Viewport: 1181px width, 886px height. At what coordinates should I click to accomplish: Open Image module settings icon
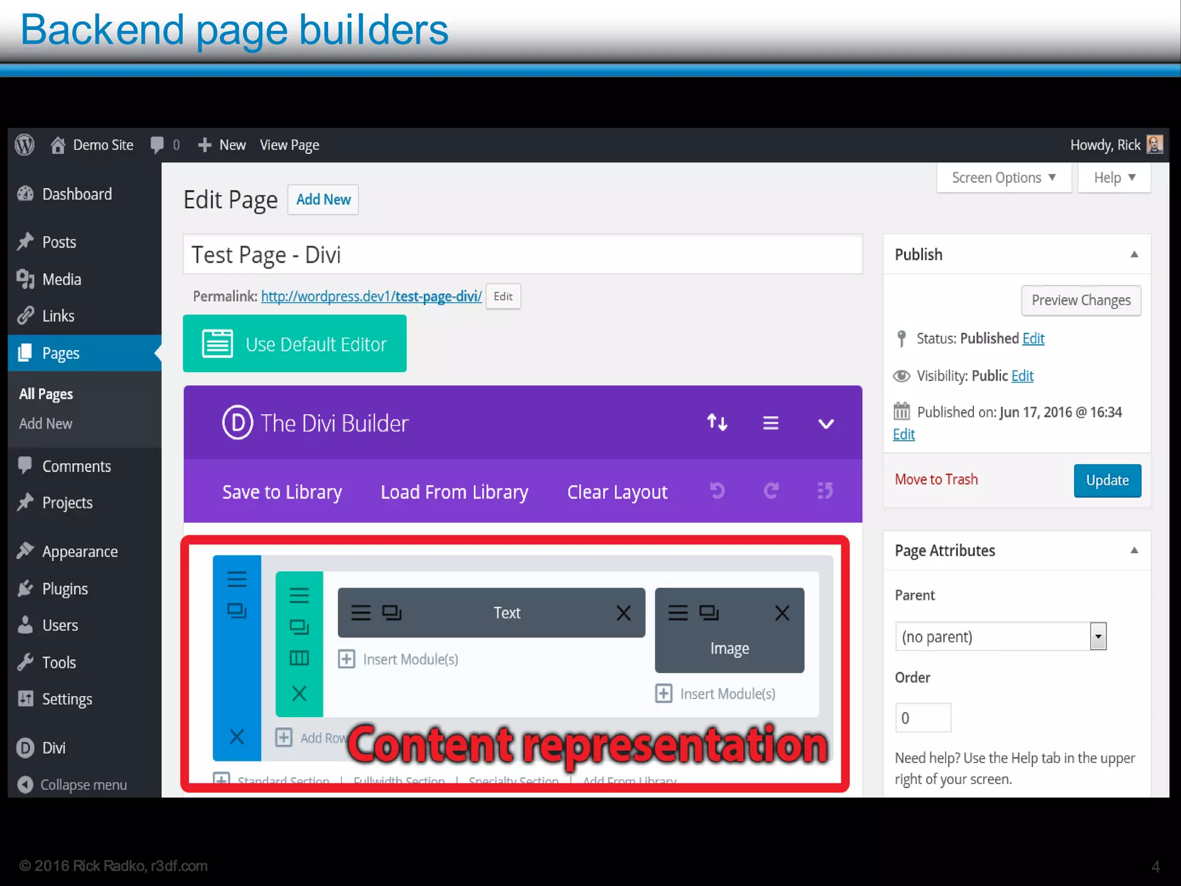tap(678, 613)
